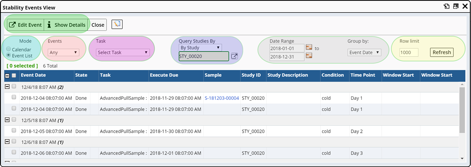471x167 pixels.
Task: Collapse the 12/4/18 8:07 AM group
Action: (x=8, y=87)
